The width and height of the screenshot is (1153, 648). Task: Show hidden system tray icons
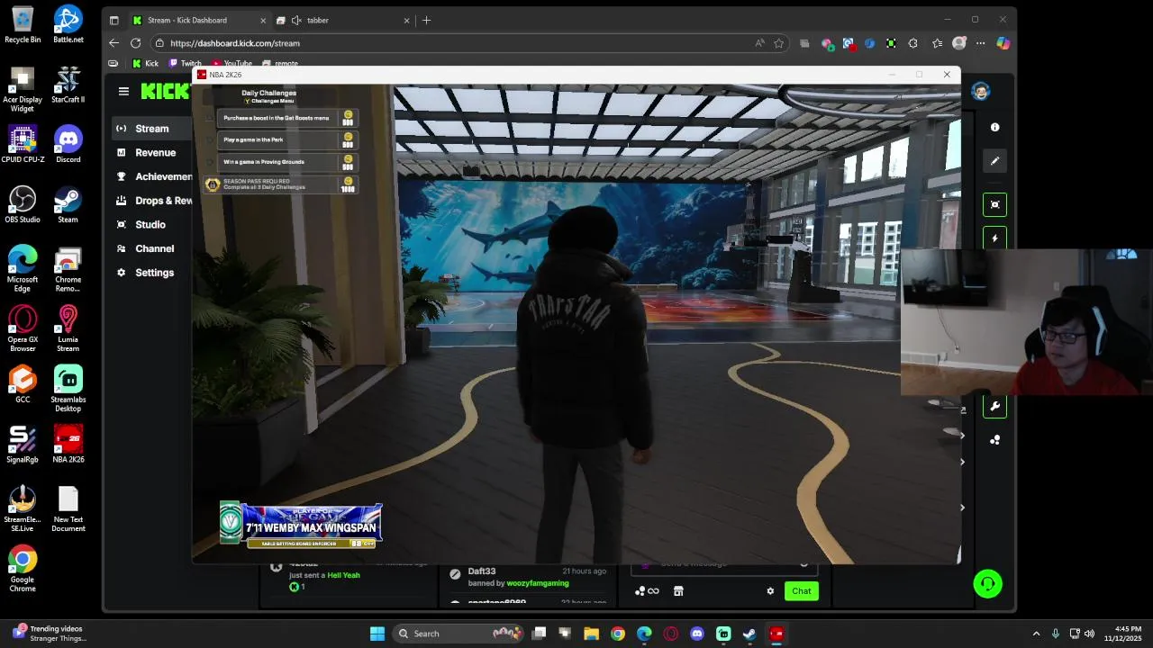(x=1036, y=634)
